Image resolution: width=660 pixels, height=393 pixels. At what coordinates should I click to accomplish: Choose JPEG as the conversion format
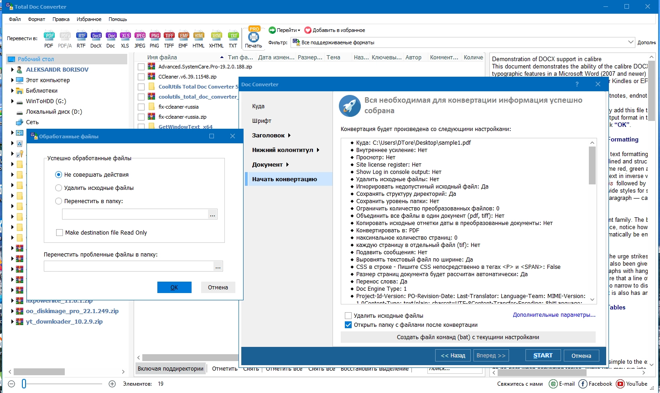tap(140, 38)
